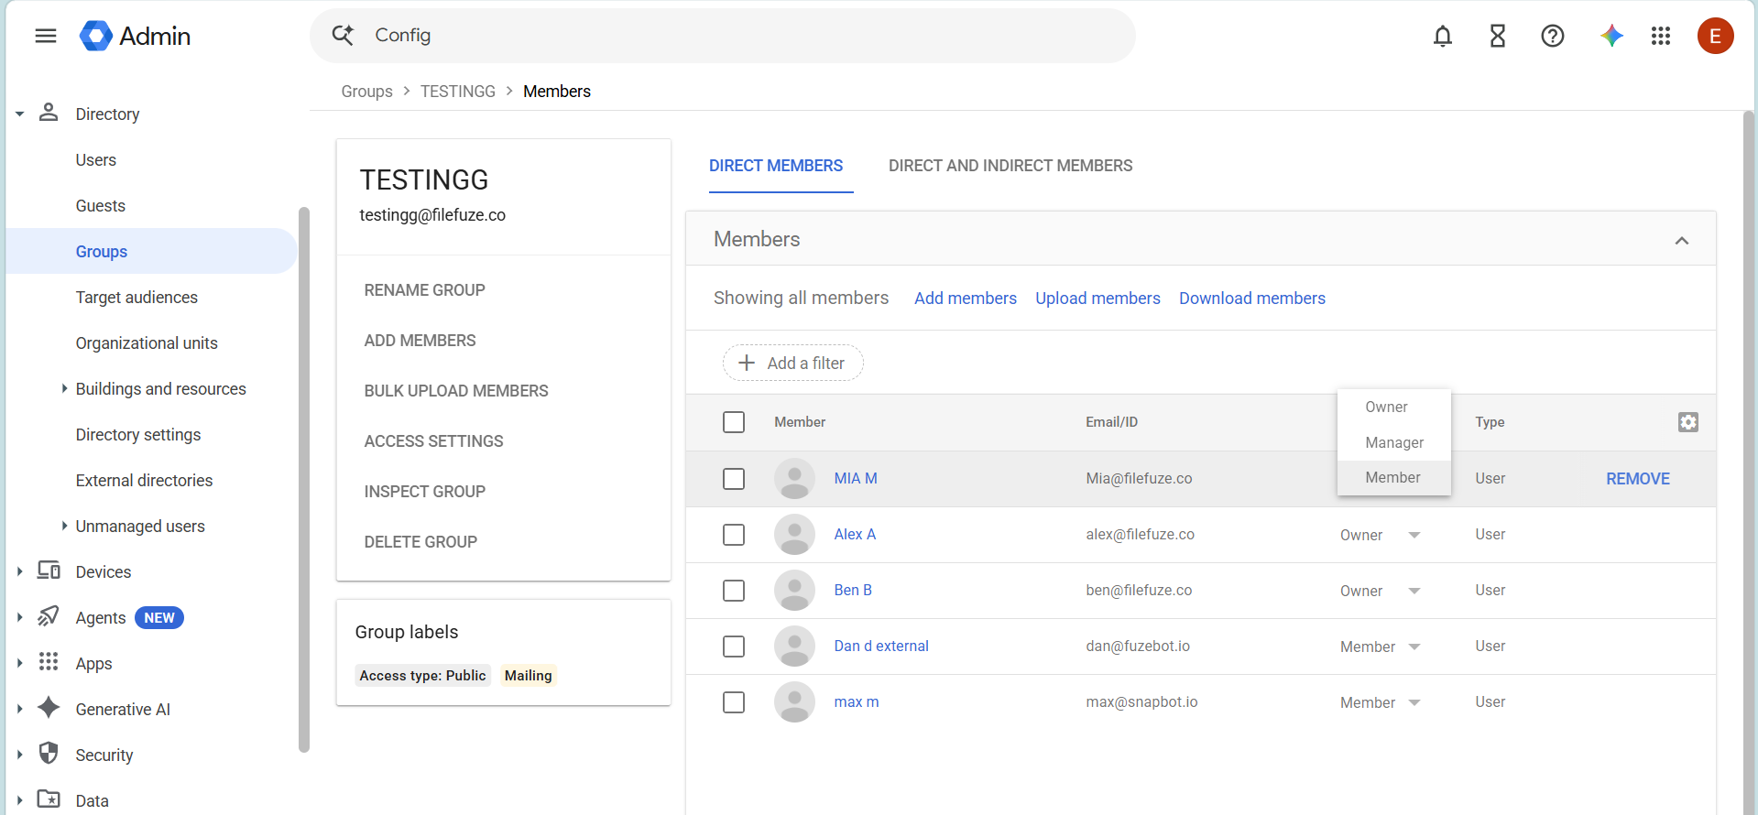Viewport: 1758px width, 815px height.
Task: Open the help question mark icon
Action: point(1553,36)
